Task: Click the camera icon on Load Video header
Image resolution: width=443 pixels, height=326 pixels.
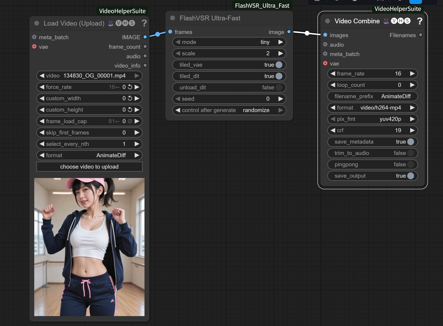Action: (x=110, y=23)
